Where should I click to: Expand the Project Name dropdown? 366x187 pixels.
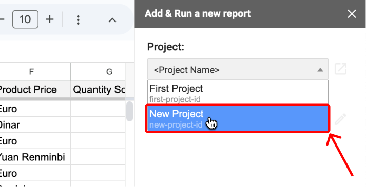point(238,69)
